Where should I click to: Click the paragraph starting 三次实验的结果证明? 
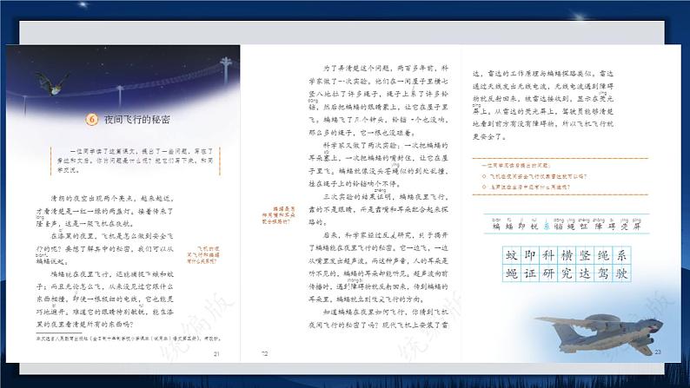tap(378, 209)
